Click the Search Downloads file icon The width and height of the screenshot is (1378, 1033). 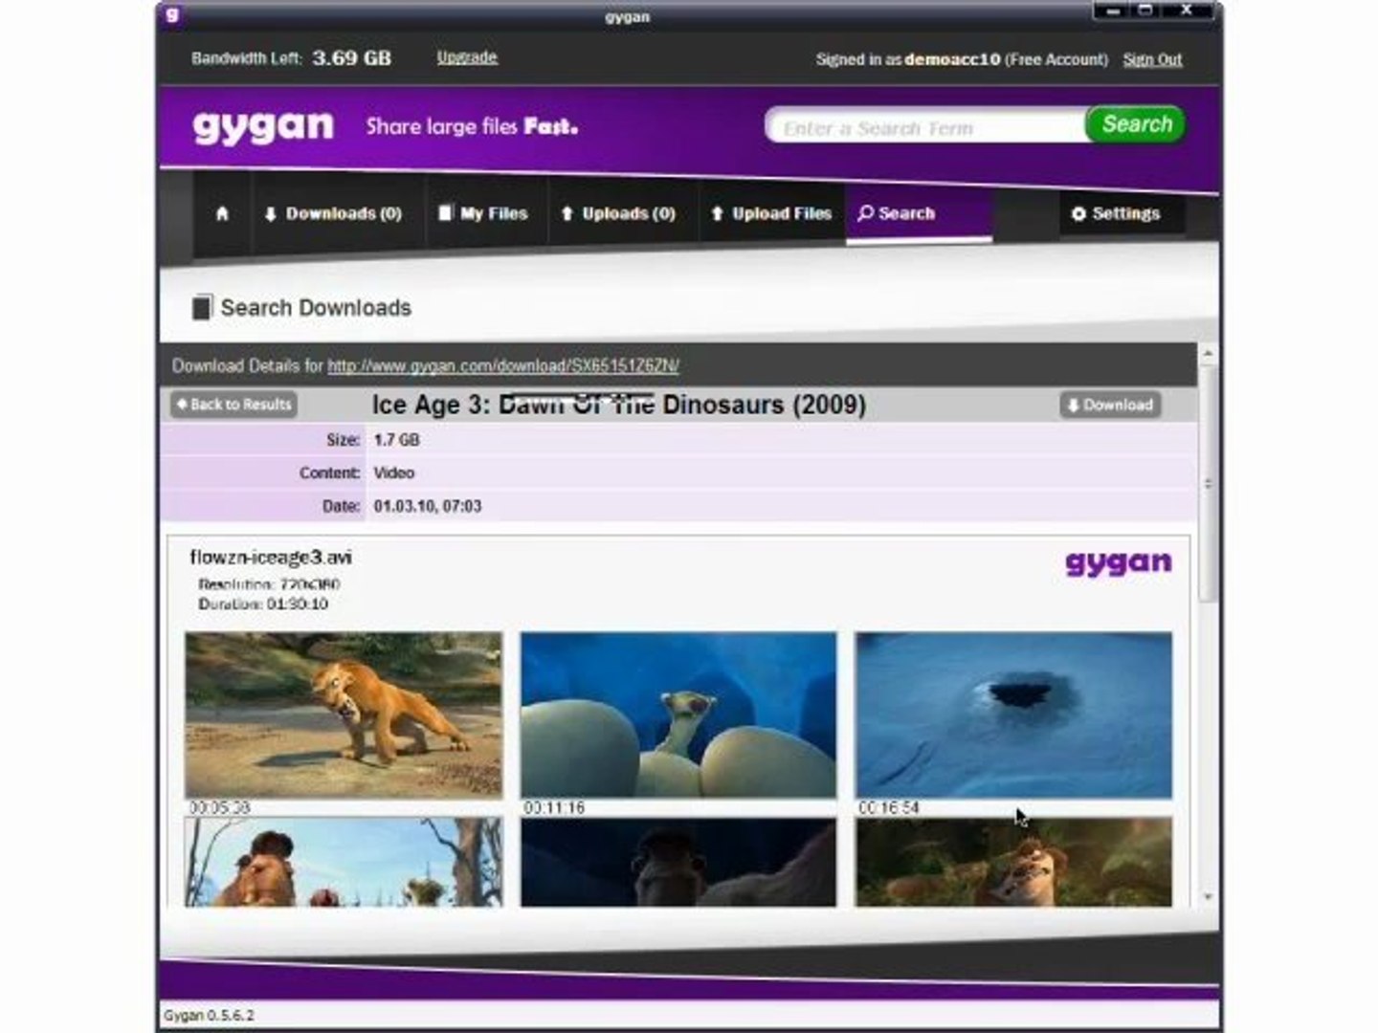pos(202,307)
